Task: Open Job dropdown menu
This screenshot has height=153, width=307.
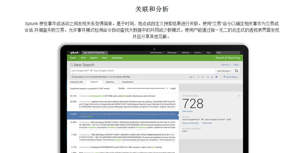Action: [192, 77]
